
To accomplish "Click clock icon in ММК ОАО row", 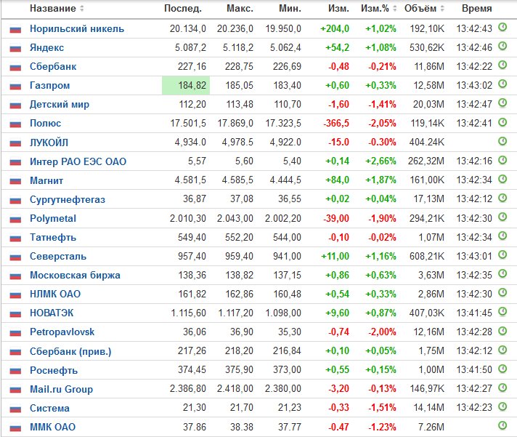I will [502, 425].
